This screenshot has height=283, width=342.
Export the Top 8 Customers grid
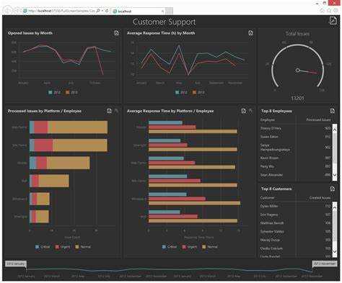click(x=332, y=189)
